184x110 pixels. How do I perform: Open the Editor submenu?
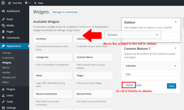point(6,82)
